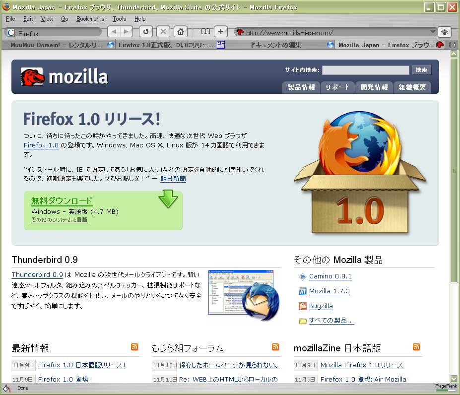
Task: Open 保存したホームページが見られない。 forum link
Action: click(229, 365)
